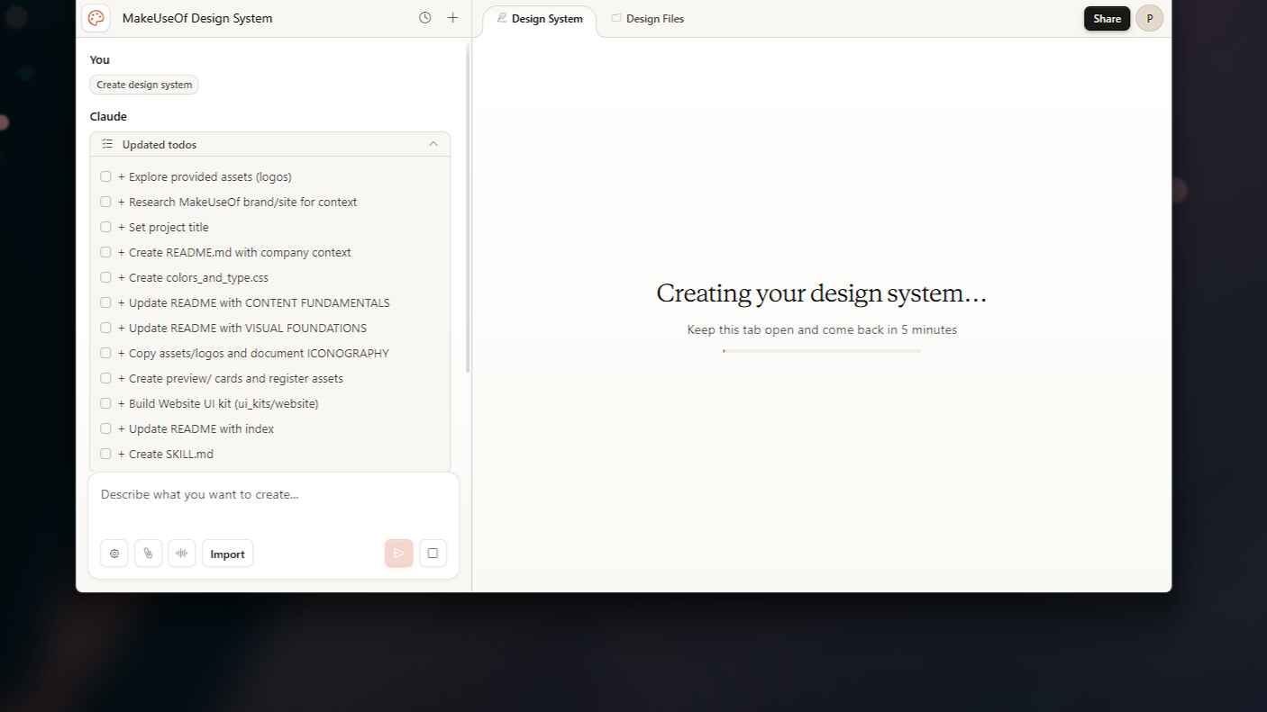The width and height of the screenshot is (1267, 712).
Task: Start a new chat with the plus icon
Action: 452,18
